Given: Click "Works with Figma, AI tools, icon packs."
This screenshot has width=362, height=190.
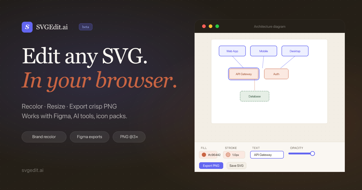Looking at the screenshot, I should (x=75, y=116).
